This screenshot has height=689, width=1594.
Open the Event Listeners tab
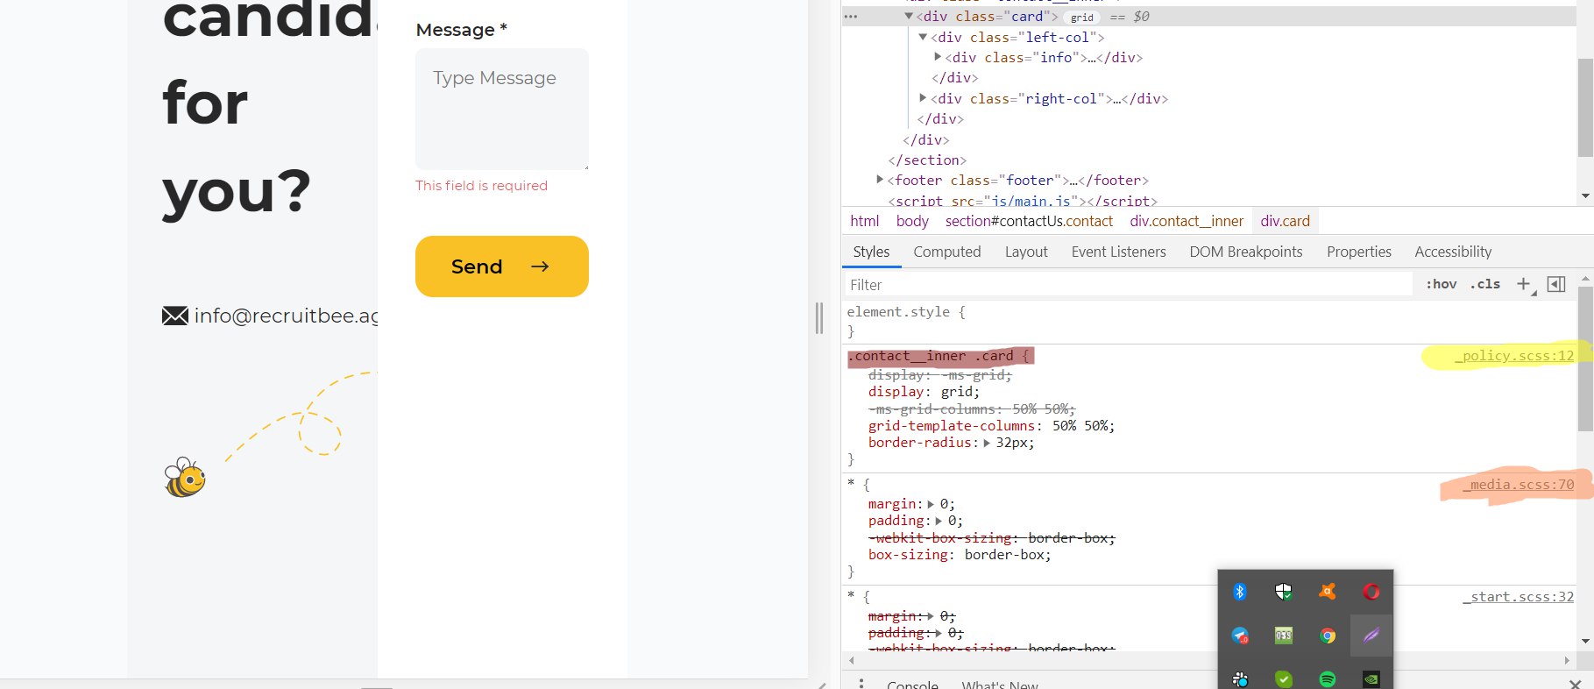[1118, 252]
